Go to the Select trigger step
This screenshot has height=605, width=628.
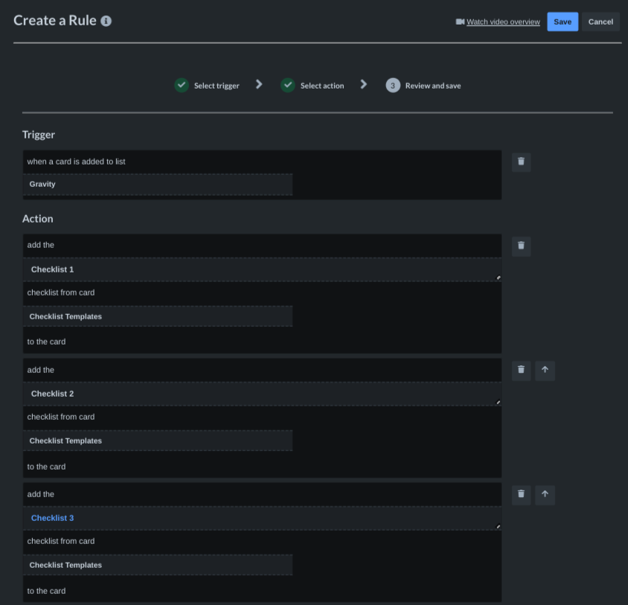(207, 86)
